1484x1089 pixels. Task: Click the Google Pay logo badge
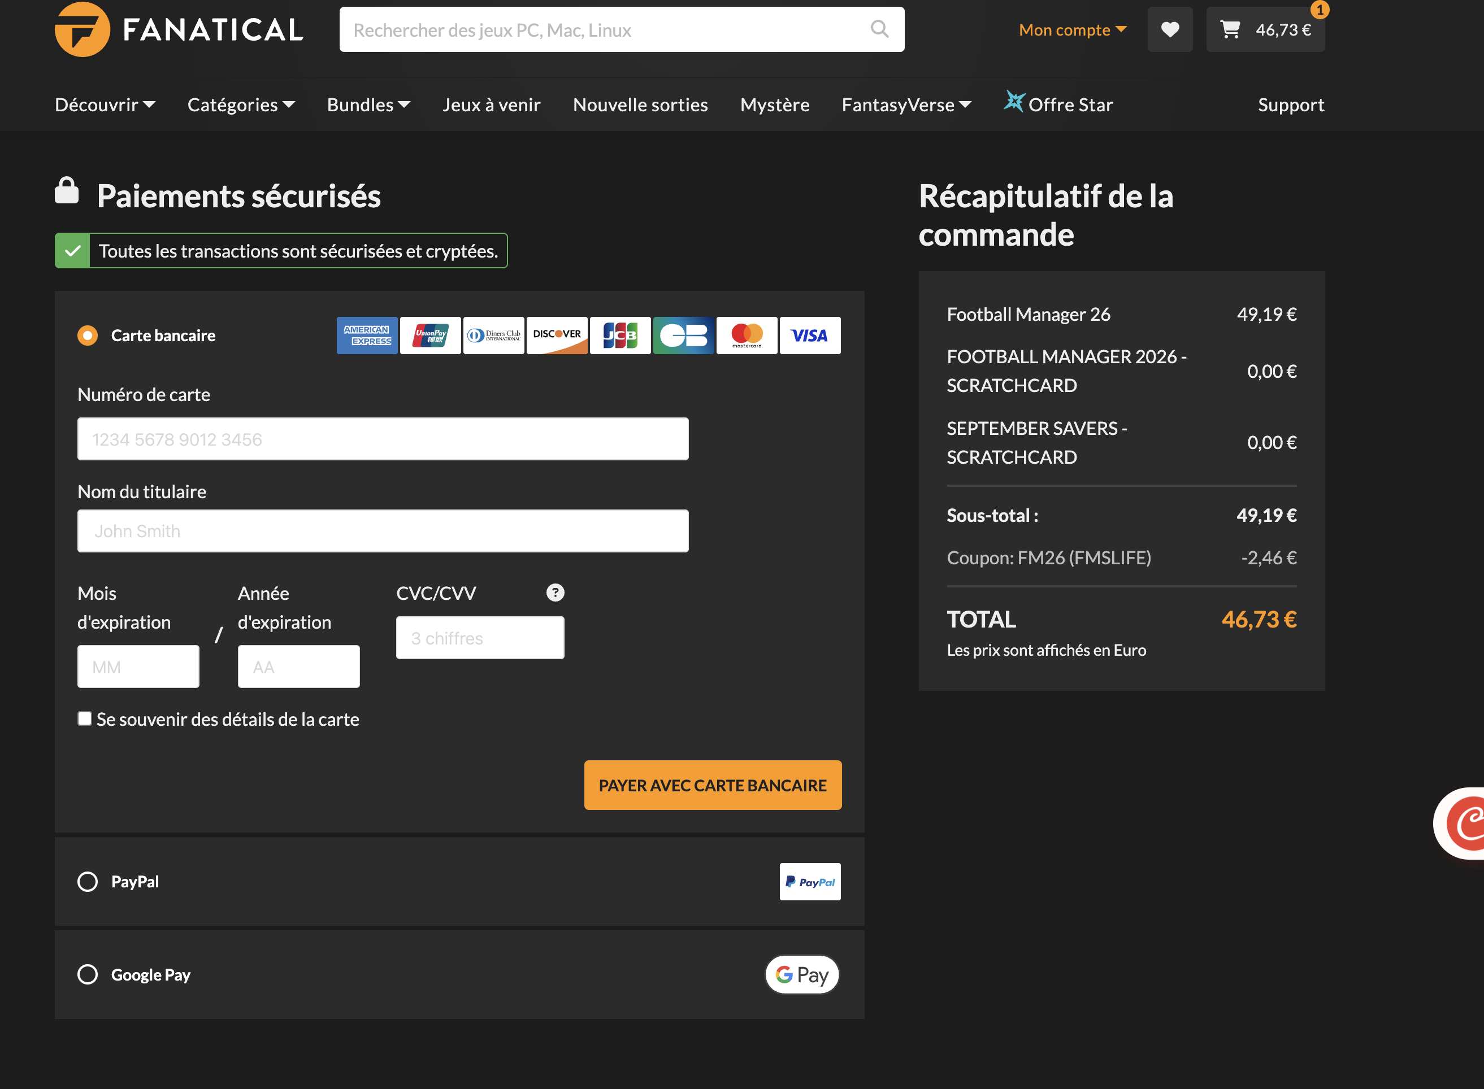tap(801, 974)
